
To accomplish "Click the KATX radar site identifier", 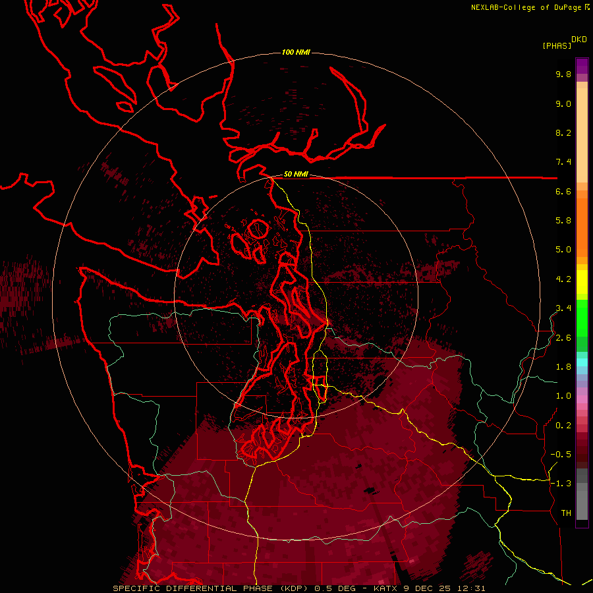I will pos(385,588).
